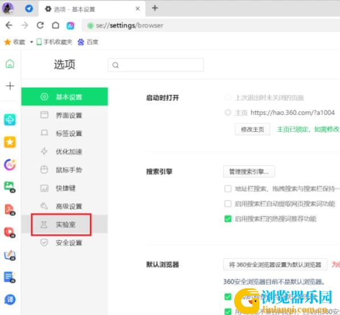Go back with the back arrow
The width and height of the screenshot is (340, 315).
click(9, 26)
